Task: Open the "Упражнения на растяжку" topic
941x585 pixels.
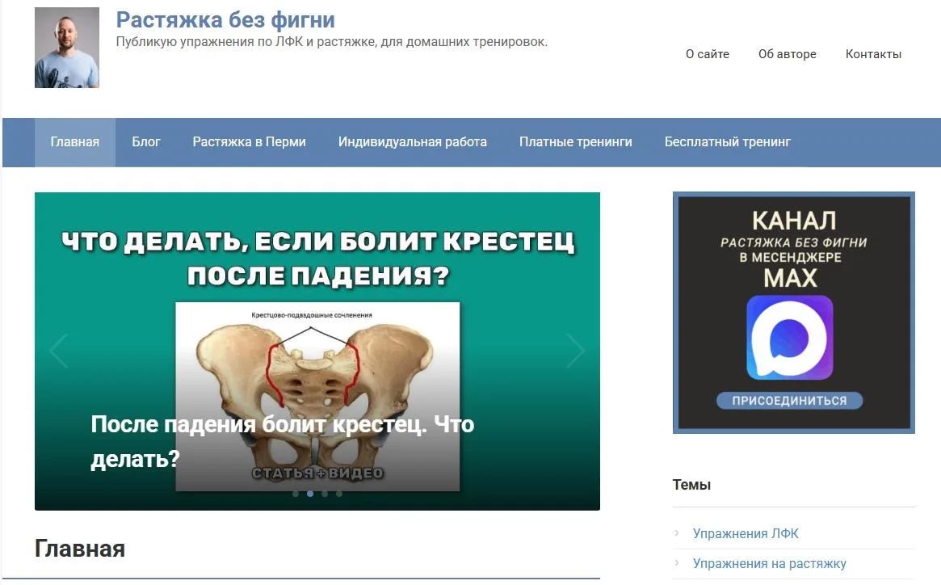Action: click(770, 563)
